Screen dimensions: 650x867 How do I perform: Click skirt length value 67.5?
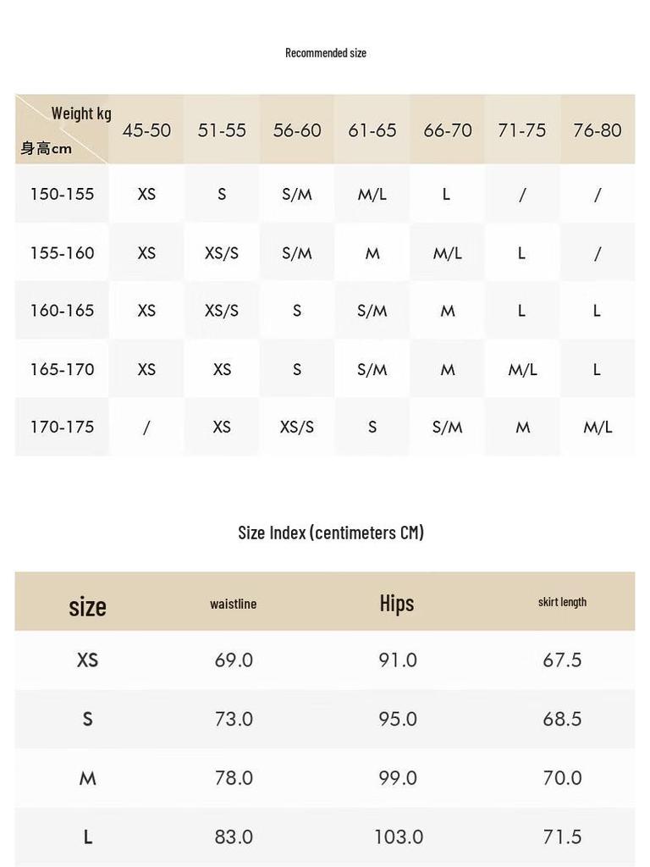pos(562,660)
